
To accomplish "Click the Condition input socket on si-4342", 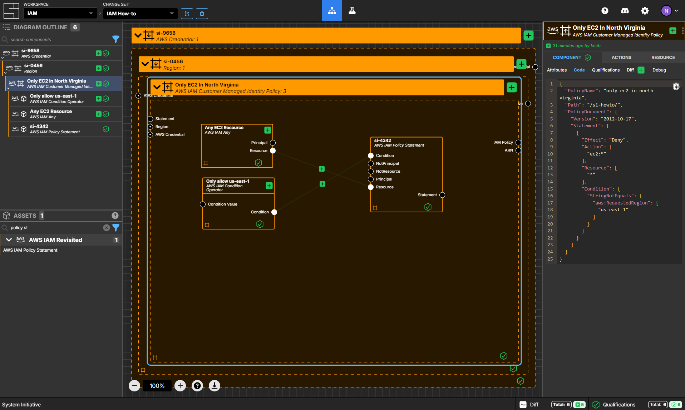I will click(371, 155).
